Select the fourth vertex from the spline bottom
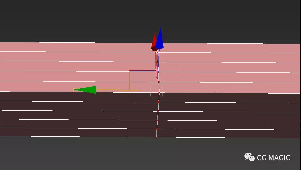Screen dimensions: 301x170 pyautogui.click(x=158, y=111)
